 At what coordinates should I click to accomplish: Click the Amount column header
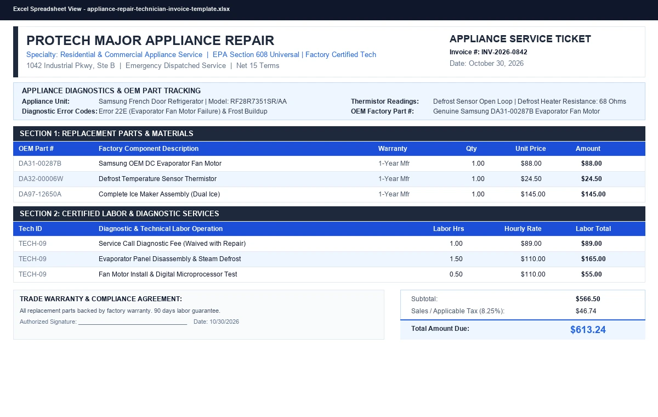point(588,149)
